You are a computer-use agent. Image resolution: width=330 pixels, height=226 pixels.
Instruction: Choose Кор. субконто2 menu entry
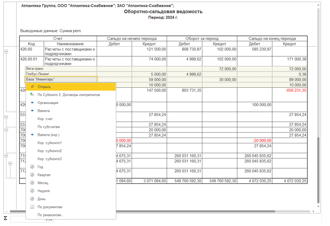tap(71, 151)
